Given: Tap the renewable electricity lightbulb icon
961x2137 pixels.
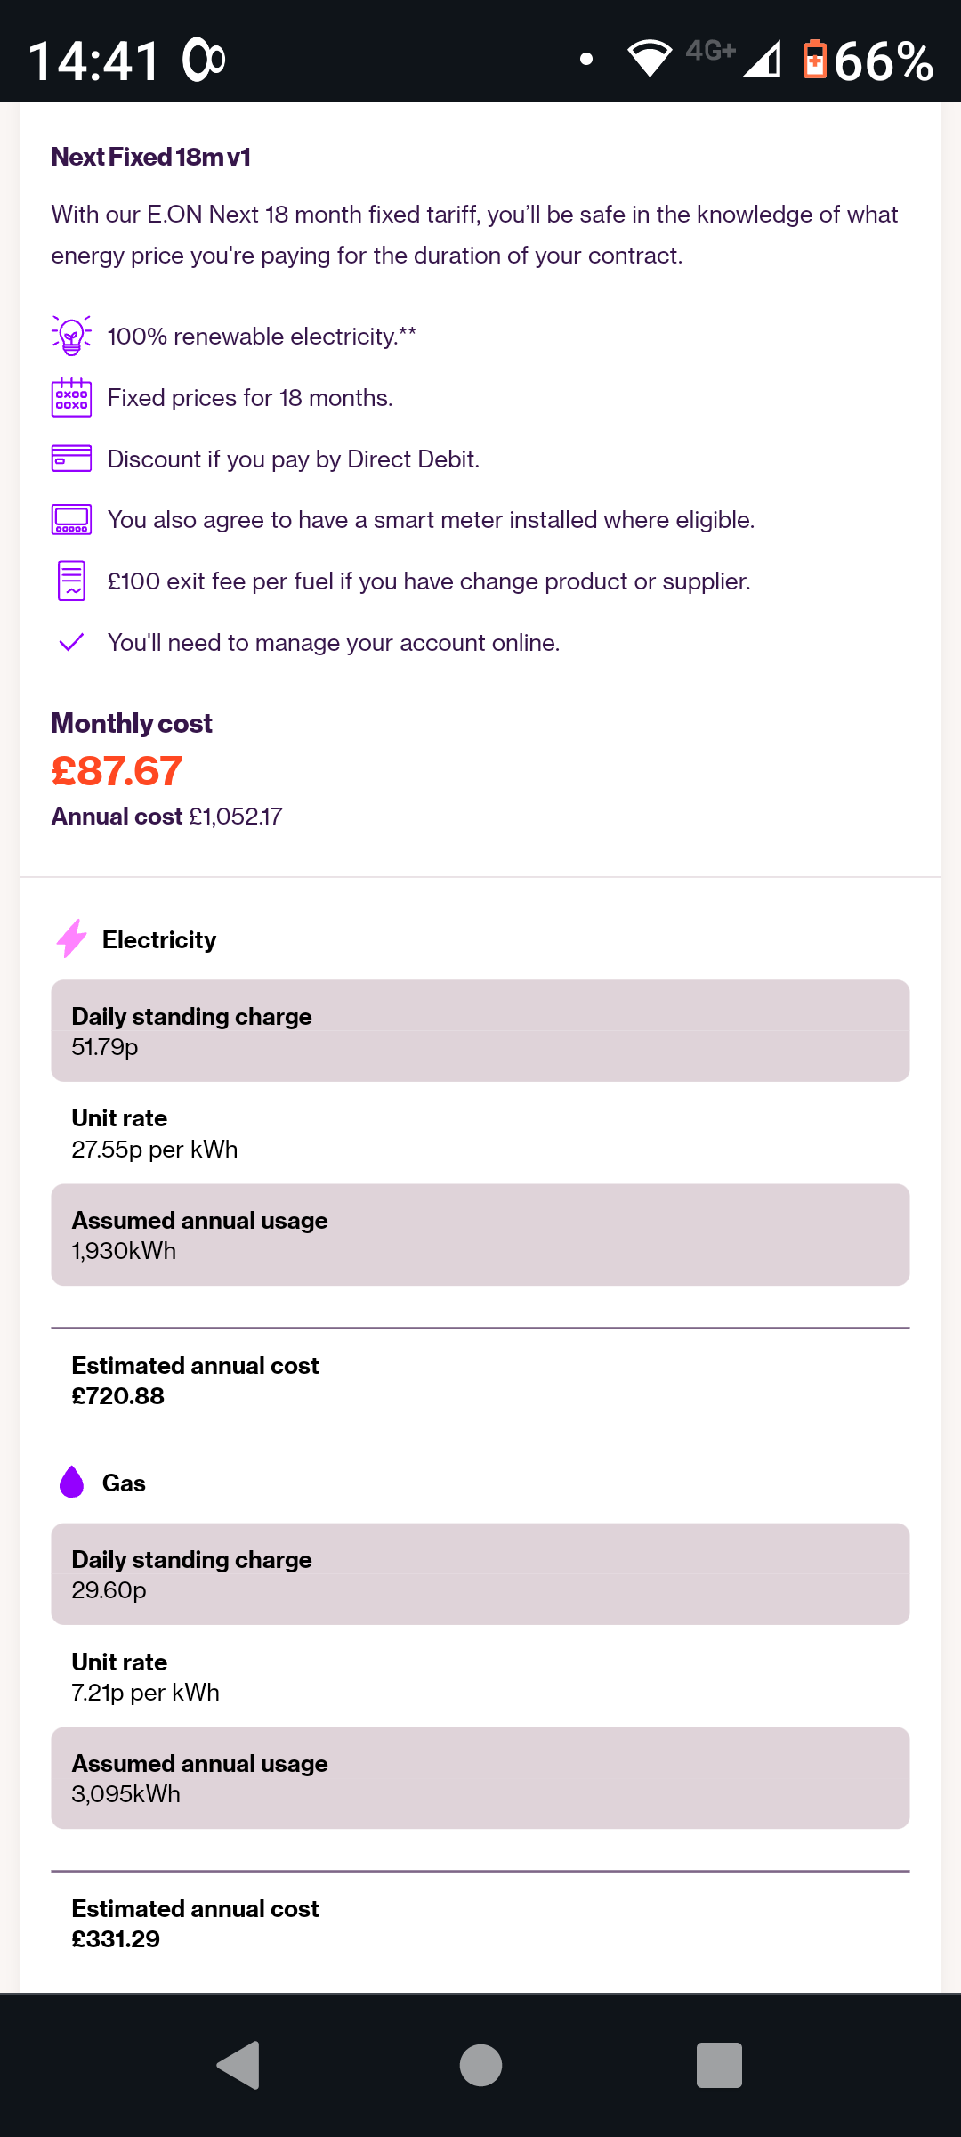Looking at the screenshot, I should (71, 336).
